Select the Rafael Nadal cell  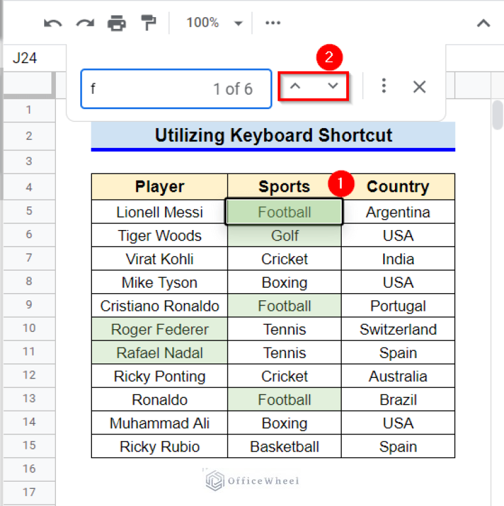[x=160, y=353]
